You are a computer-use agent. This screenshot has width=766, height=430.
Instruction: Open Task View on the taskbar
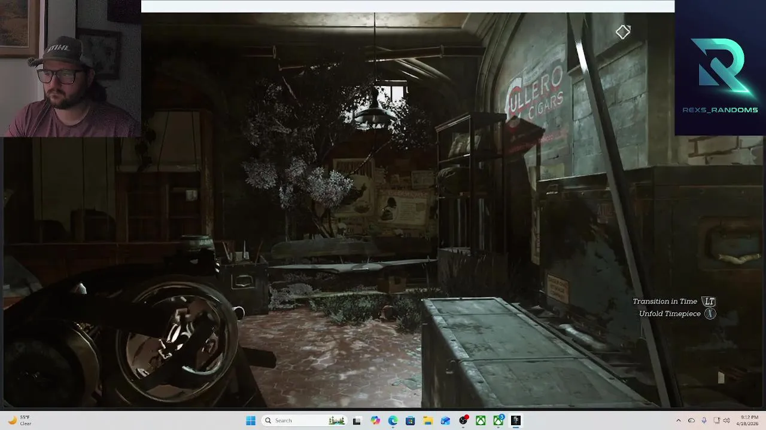click(x=357, y=420)
